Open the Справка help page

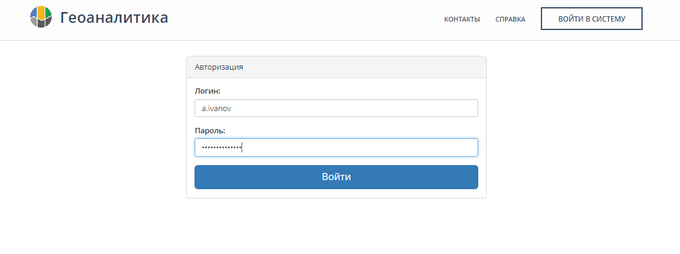point(510,19)
